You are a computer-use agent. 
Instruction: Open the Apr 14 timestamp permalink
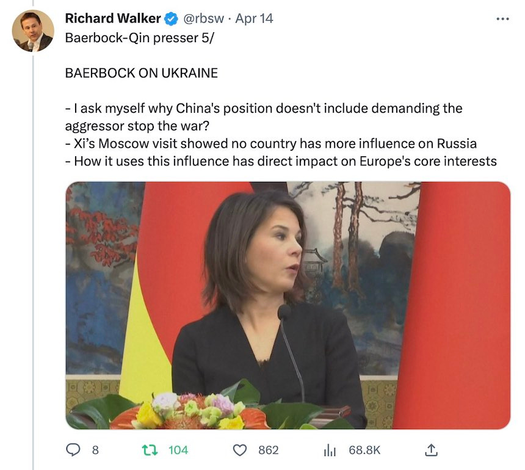click(254, 18)
